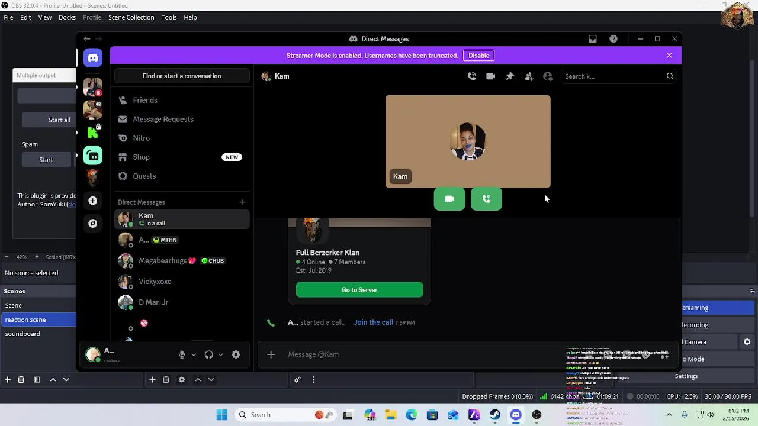This screenshot has height=426, width=758.
Task: Start voice call icon in Kam header
Action: (x=472, y=76)
